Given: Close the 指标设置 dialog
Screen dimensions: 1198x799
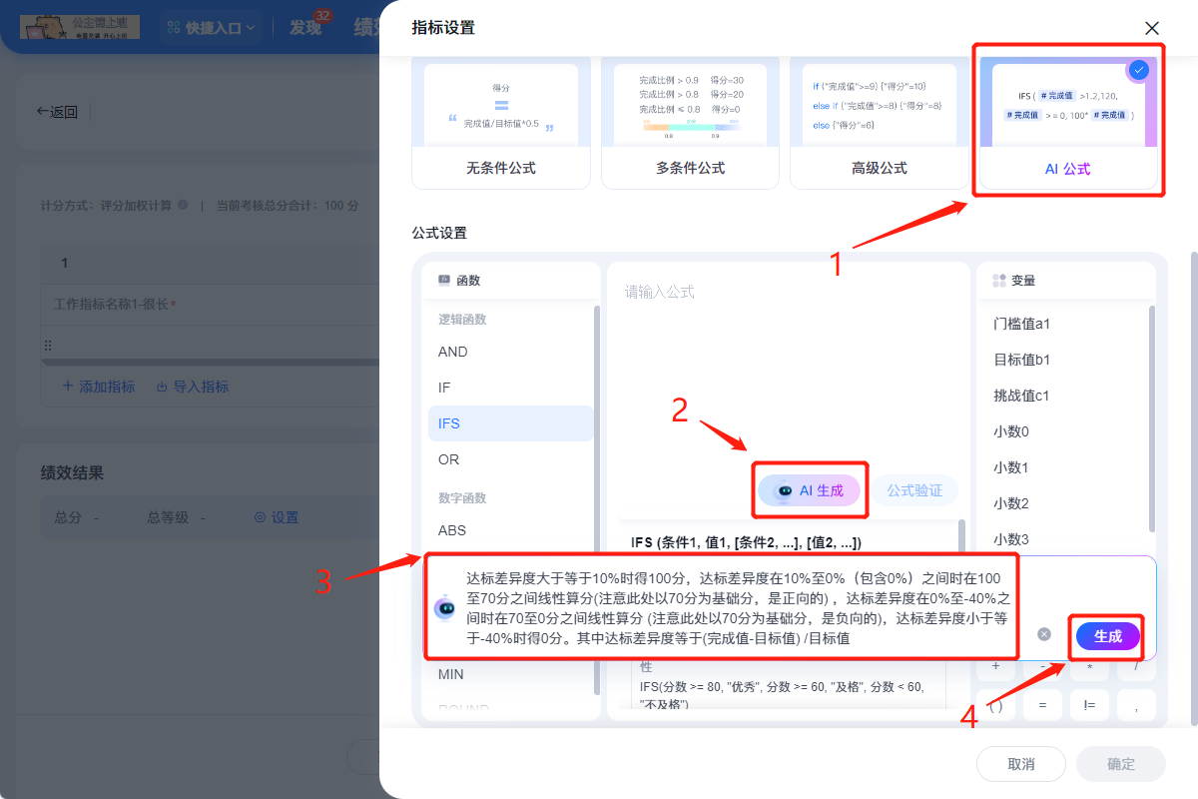Looking at the screenshot, I should [1152, 28].
